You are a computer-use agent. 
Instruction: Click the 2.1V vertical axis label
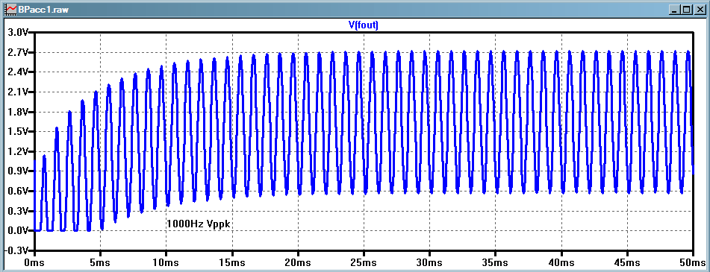pyautogui.click(x=17, y=92)
